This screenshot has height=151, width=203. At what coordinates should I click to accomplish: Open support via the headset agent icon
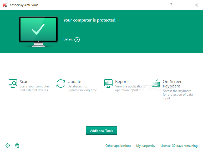(x=17, y=145)
